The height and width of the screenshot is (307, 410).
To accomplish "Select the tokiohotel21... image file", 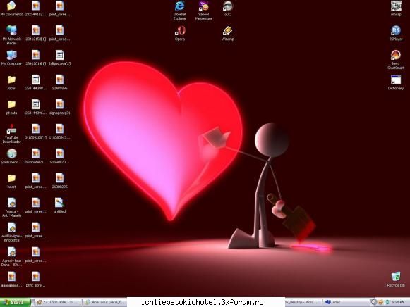I will [35, 156].
